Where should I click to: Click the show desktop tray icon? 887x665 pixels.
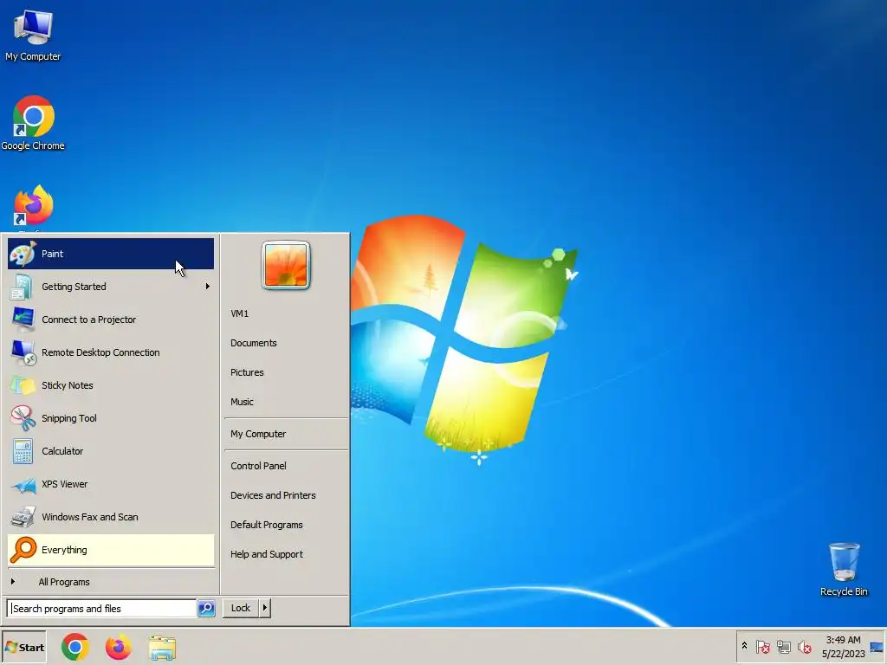point(877,647)
